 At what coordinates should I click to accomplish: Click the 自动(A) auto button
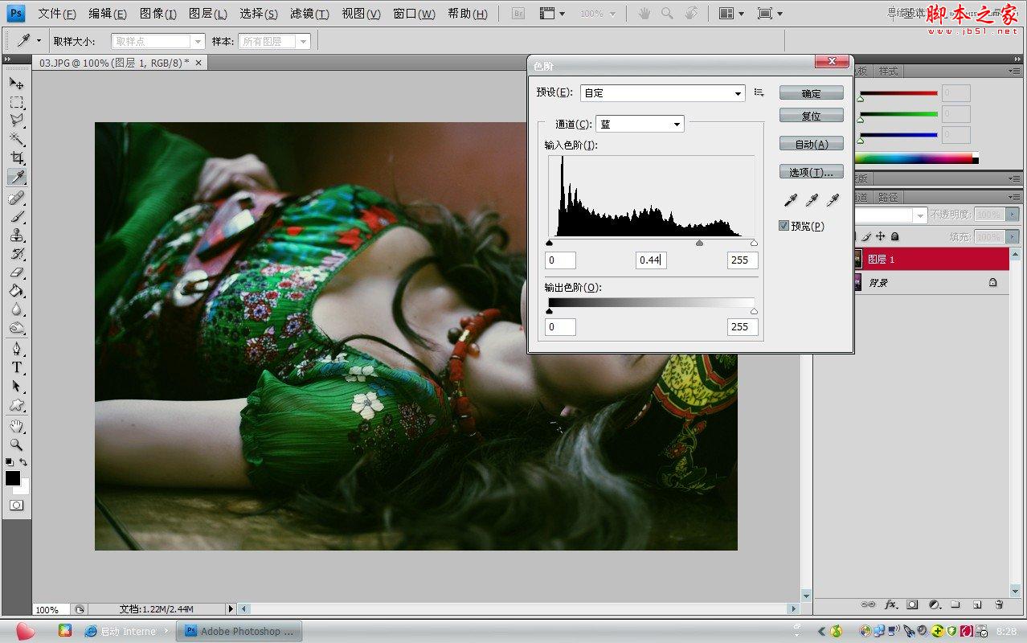click(x=811, y=144)
